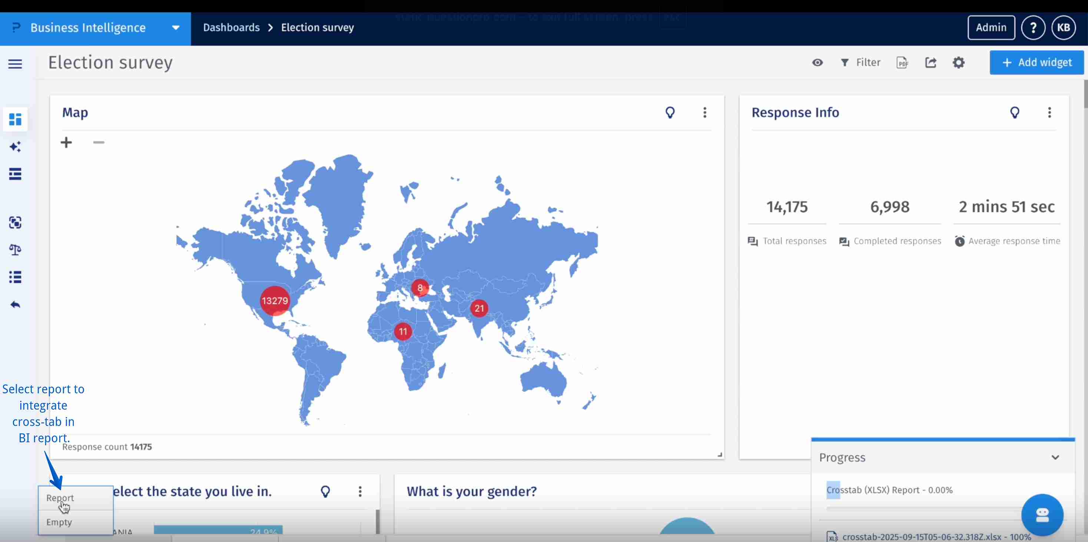Select the dashboard grid view in sidebar
Screen dimensions: 1088x542
(15, 119)
